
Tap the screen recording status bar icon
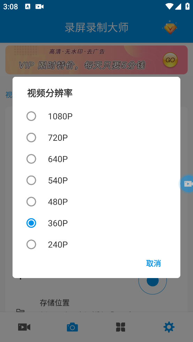[40, 7]
